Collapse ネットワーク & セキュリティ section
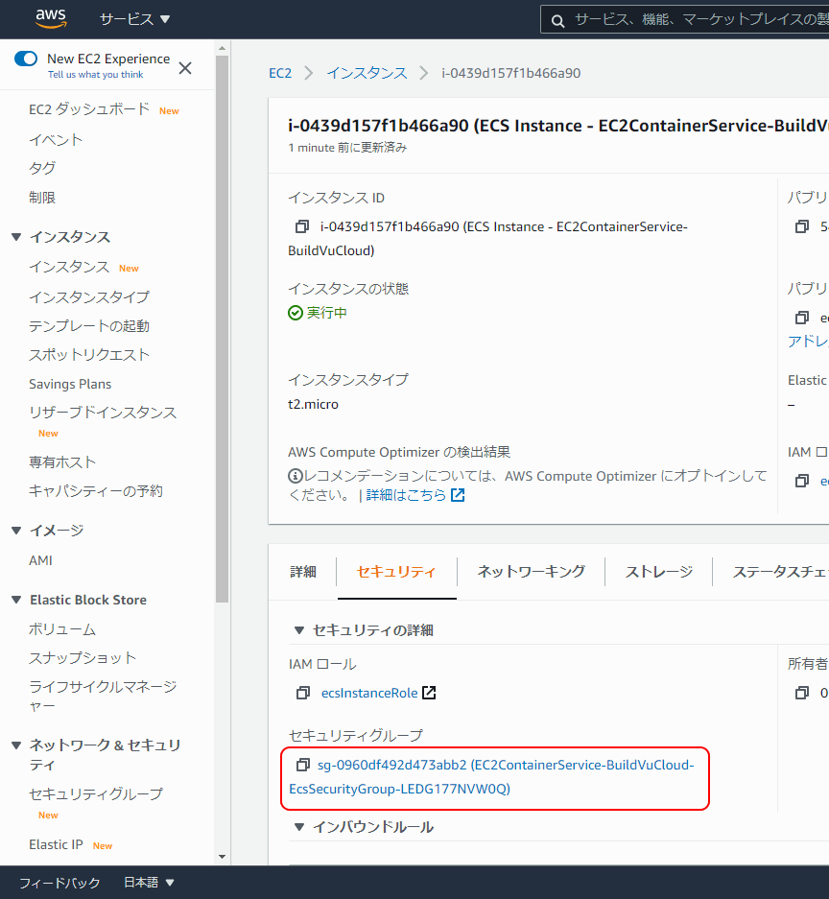 pos(16,745)
